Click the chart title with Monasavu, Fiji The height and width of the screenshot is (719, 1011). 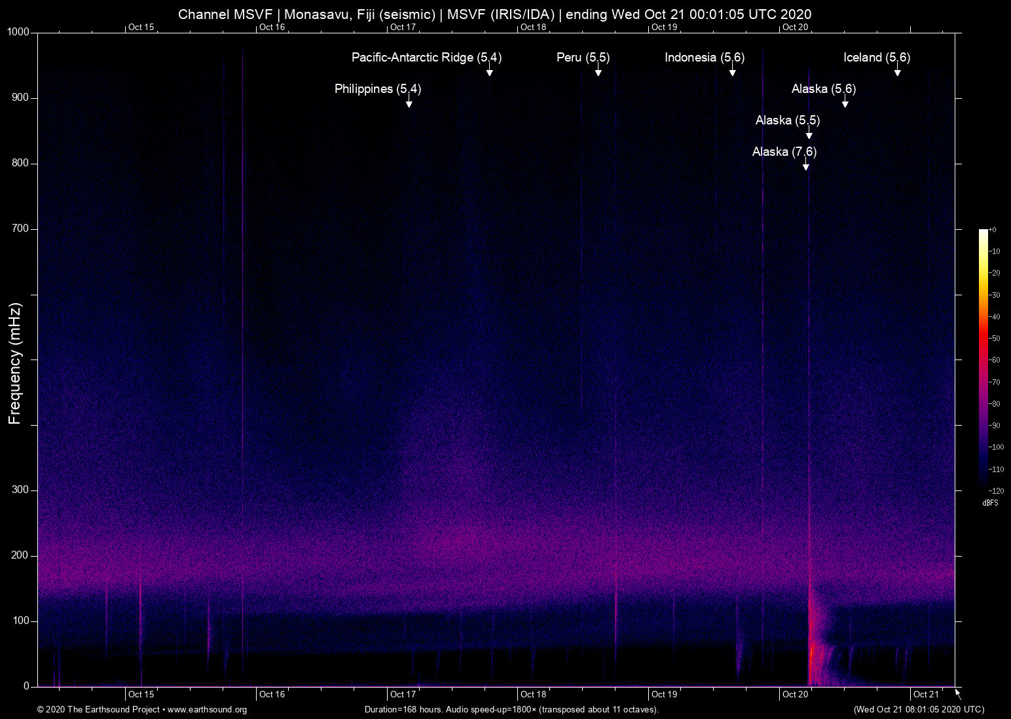494,14
